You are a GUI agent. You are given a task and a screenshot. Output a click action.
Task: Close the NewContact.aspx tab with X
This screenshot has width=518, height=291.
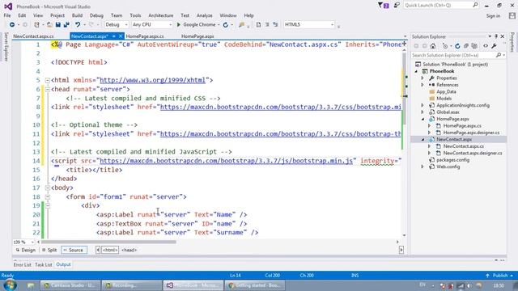[121, 36]
